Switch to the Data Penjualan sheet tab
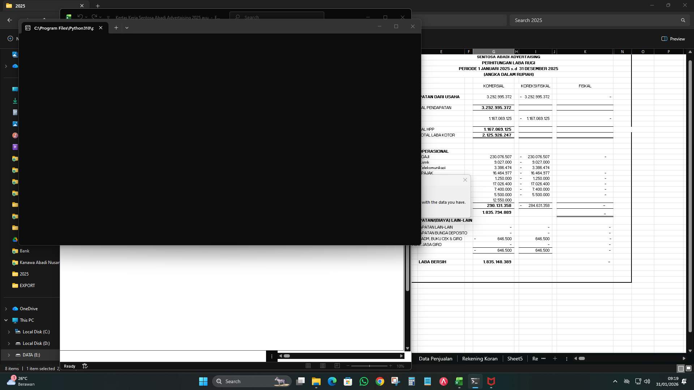The image size is (694, 390). click(435, 359)
